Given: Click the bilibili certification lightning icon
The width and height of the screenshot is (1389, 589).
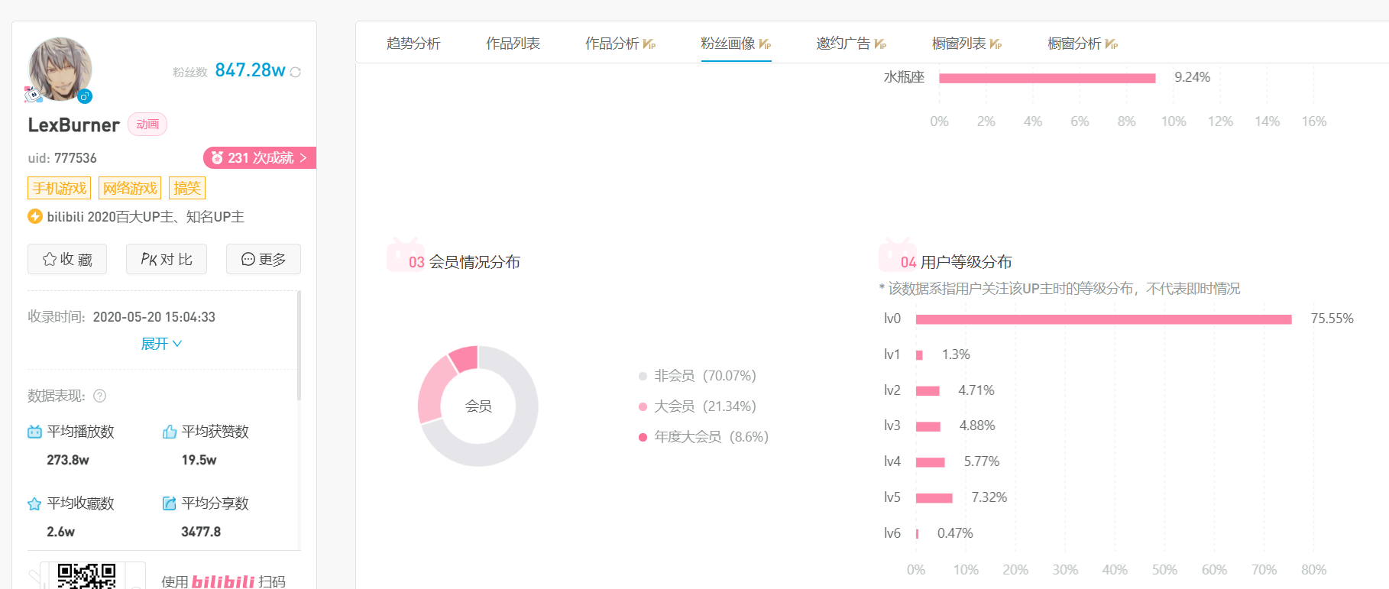Looking at the screenshot, I should coord(35,216).
